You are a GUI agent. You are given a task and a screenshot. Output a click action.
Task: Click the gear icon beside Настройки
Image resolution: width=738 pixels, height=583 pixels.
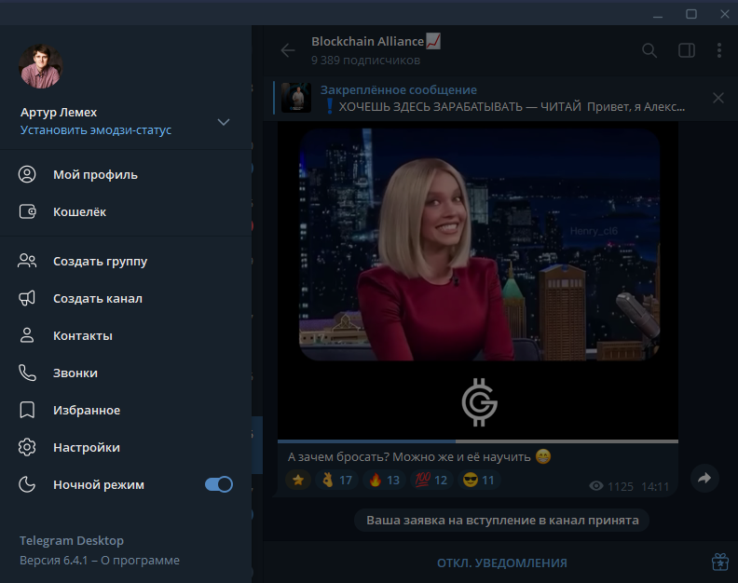pyautogui.click(x=27, y=447)
